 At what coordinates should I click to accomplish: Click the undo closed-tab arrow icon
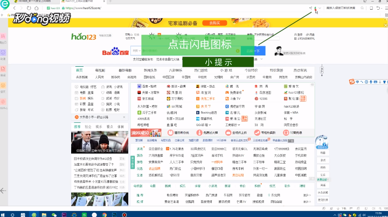378,8
